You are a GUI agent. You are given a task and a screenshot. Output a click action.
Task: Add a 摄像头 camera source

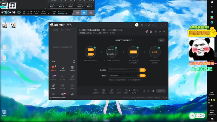(104, 91)
